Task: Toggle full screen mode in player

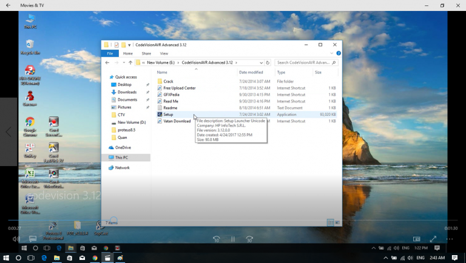Action: point(433,239)
